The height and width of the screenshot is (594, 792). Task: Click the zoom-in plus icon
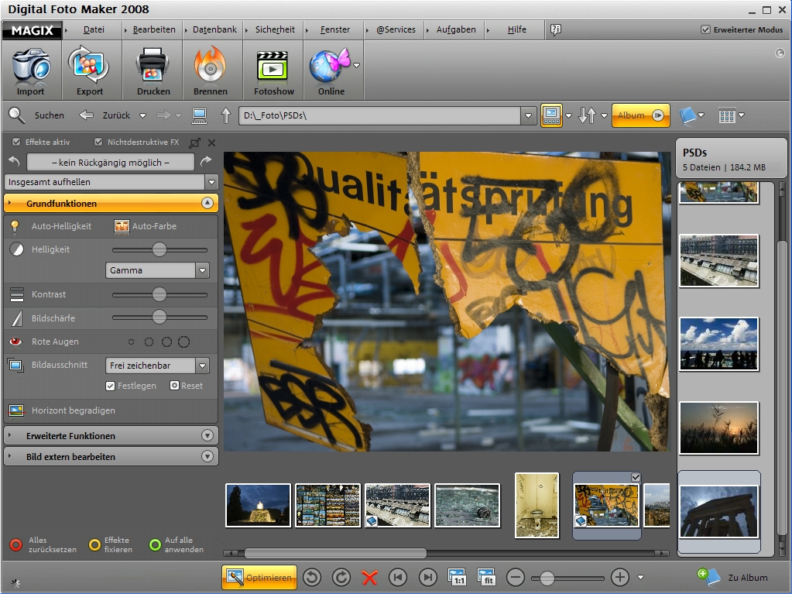tap(619, 577)
